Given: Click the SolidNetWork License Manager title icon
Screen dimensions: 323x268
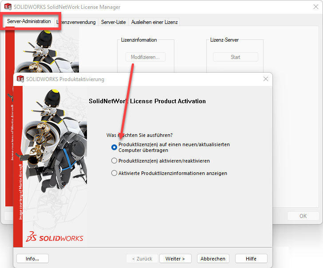Looking at the screenshot, I should [8, 7].
